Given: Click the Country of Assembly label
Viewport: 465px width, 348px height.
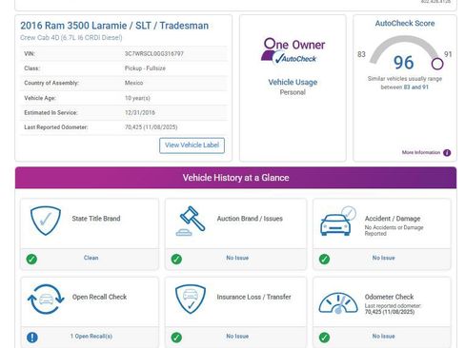Looking at the screenshot, I should 51,83.
